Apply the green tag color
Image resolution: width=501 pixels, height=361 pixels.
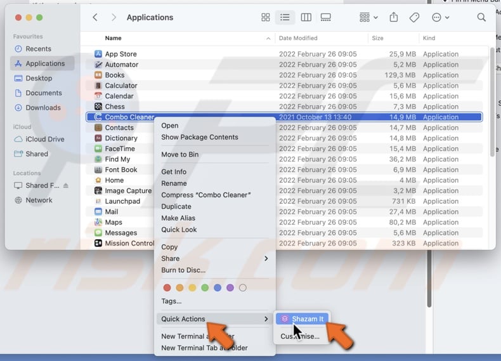coord(205,288)
